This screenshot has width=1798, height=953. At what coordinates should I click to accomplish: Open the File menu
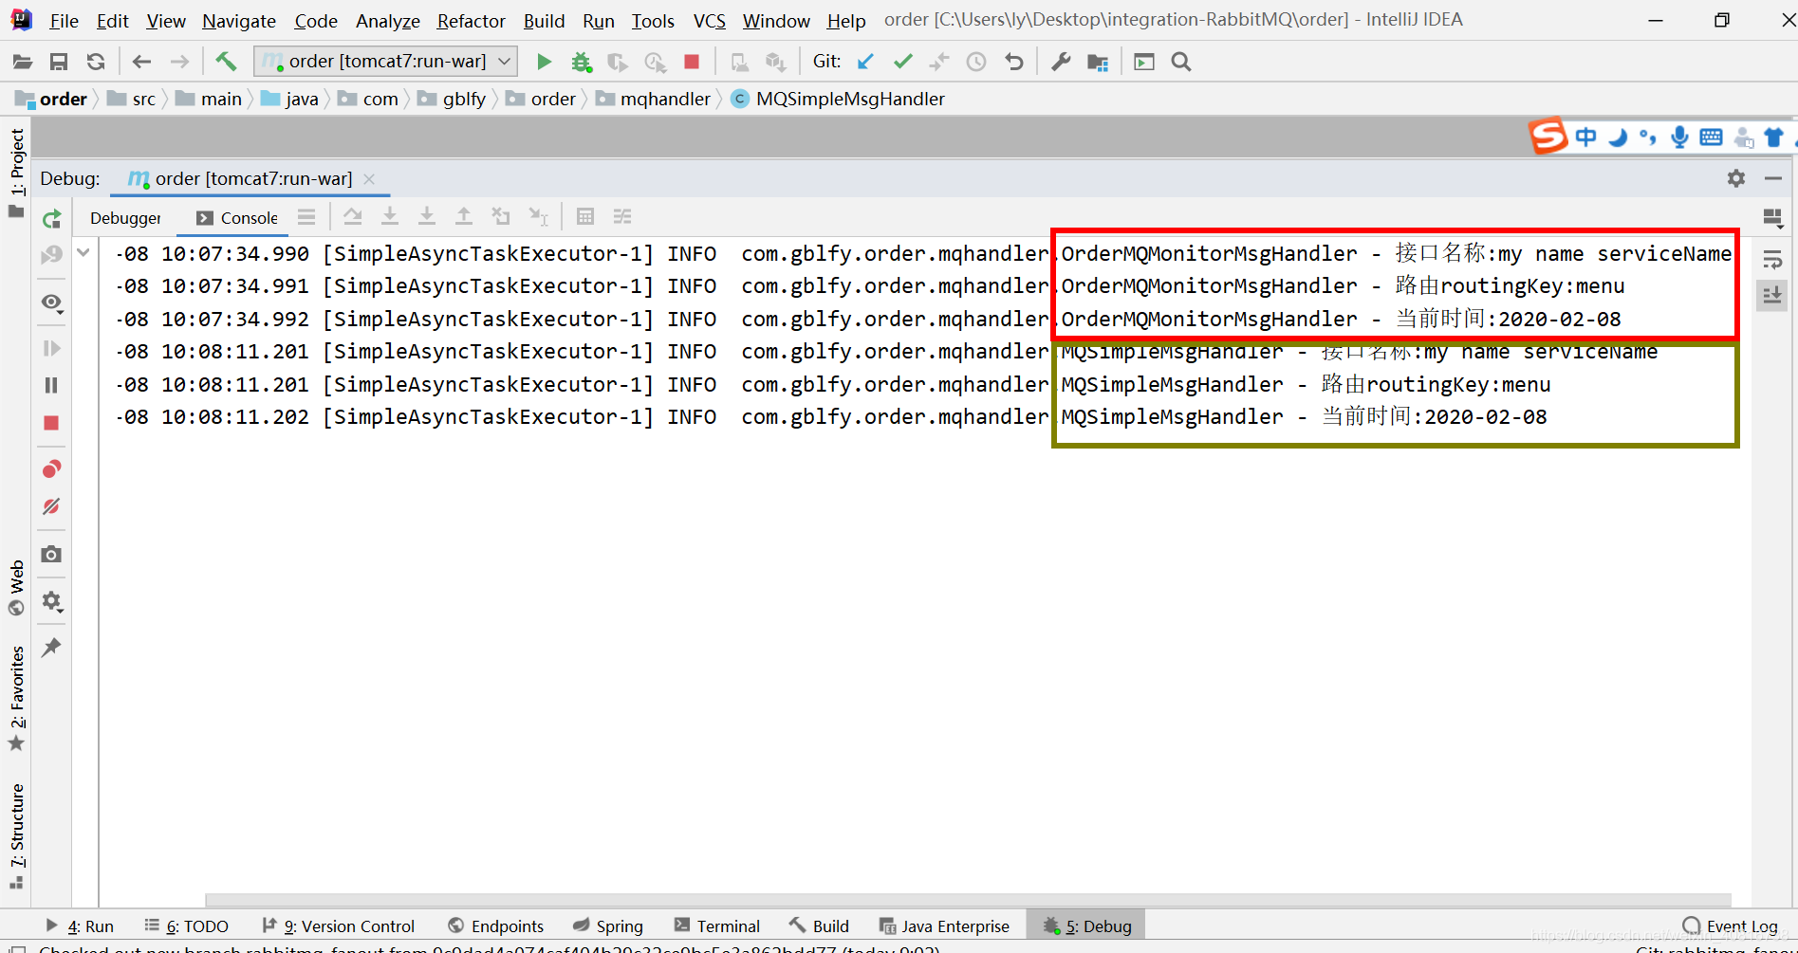coord(64,20)
